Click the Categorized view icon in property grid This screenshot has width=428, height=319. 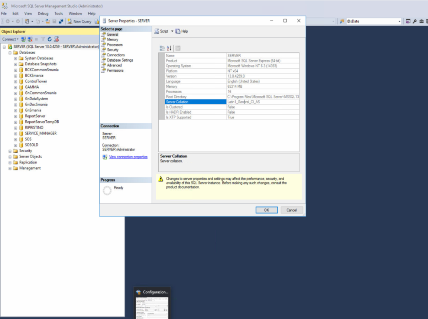click(162, 48)
